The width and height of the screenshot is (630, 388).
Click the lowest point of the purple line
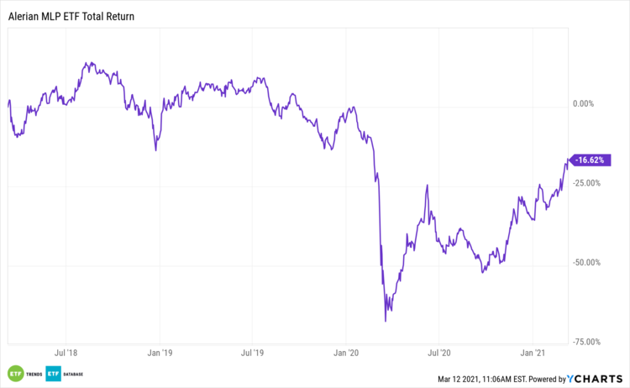pyautogui.click(x=386, y=321)
